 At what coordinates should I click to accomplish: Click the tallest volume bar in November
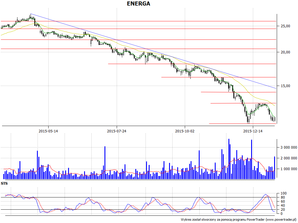229,159
